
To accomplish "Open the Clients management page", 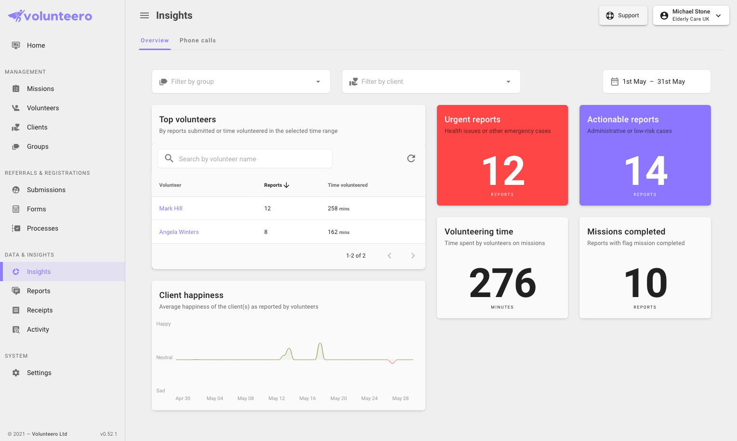I will point(16,127).
